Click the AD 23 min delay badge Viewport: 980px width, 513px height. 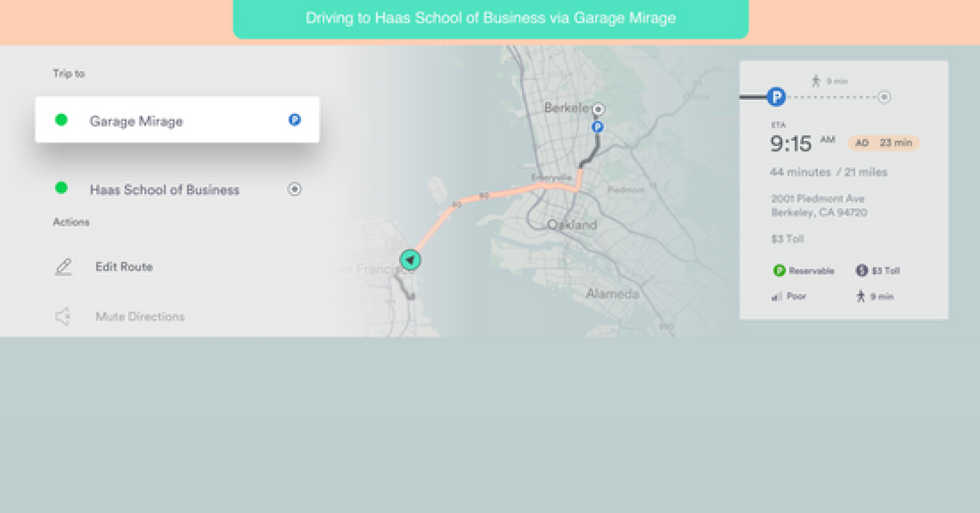[x=884, y=143]
